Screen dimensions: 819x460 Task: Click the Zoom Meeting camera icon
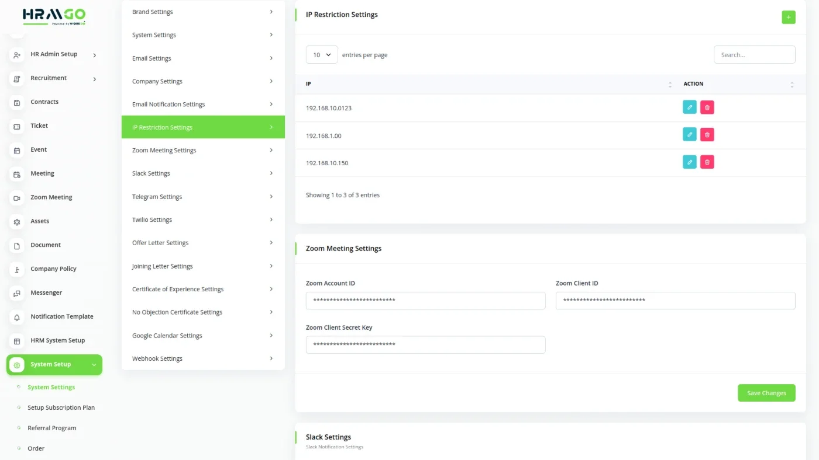[17, 198]
